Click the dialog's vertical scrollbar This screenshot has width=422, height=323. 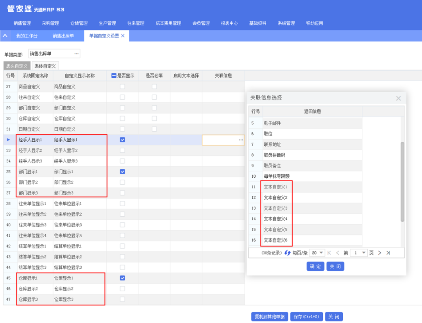[402, 182]
